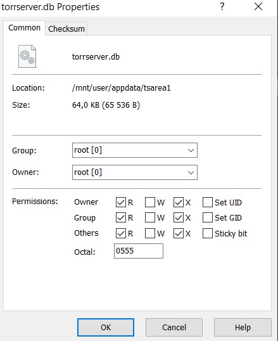Viewport: 278px width, 341px height.
Task: Enable Group W permission checkbox
Action: pos(150,217)
